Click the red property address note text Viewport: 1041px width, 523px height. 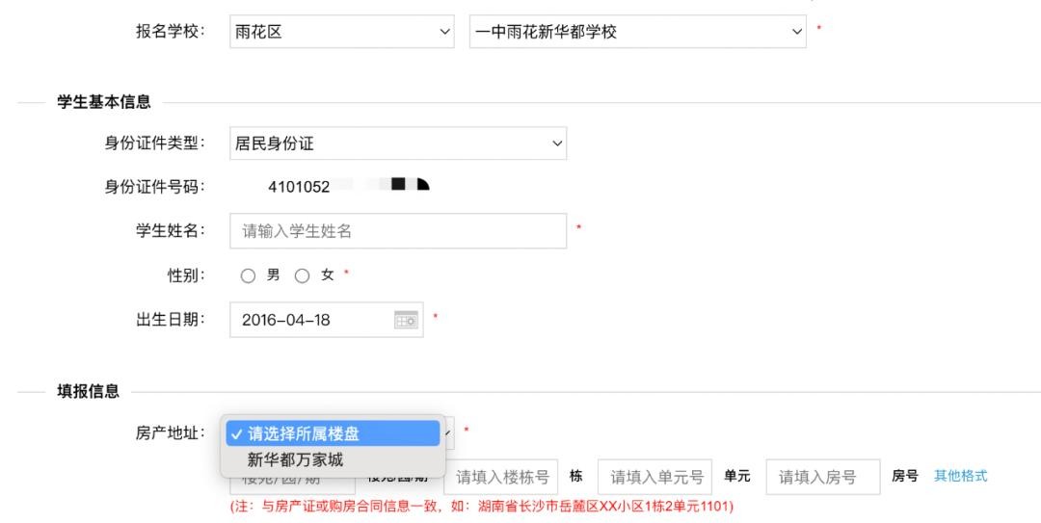click(x=481, y=506)
